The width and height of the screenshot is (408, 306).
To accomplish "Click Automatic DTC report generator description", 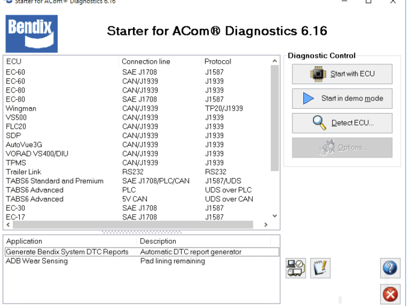I will (191, 252).
